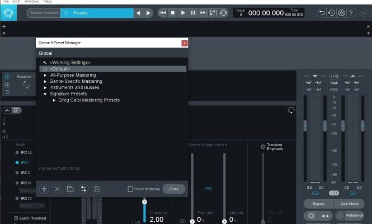Add new preset with plus button

(44, 189)
